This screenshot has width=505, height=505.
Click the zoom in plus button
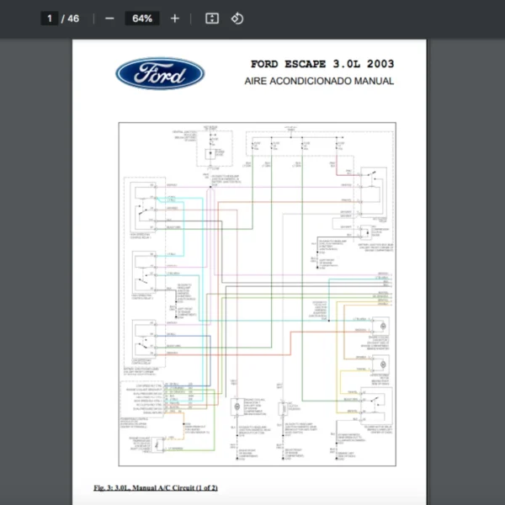(x=175, y=19)
